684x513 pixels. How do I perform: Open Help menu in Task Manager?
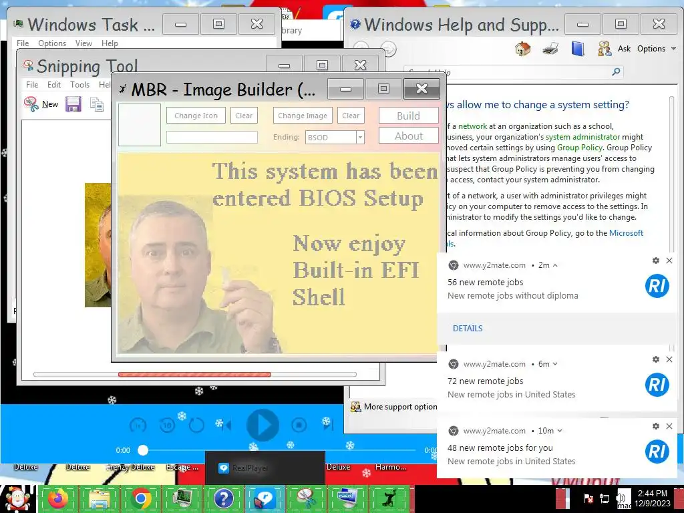coord(110,43)
